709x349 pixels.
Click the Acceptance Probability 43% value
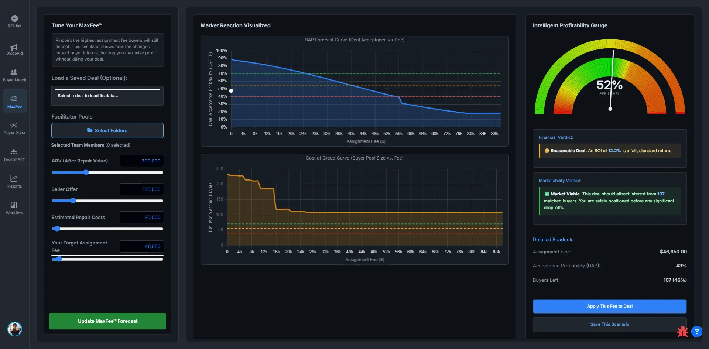pos(681,266)
